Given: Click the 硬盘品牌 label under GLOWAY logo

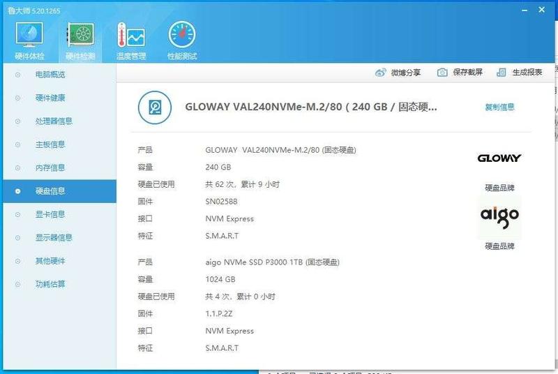Looking at the screenshot, I should 499,188.
